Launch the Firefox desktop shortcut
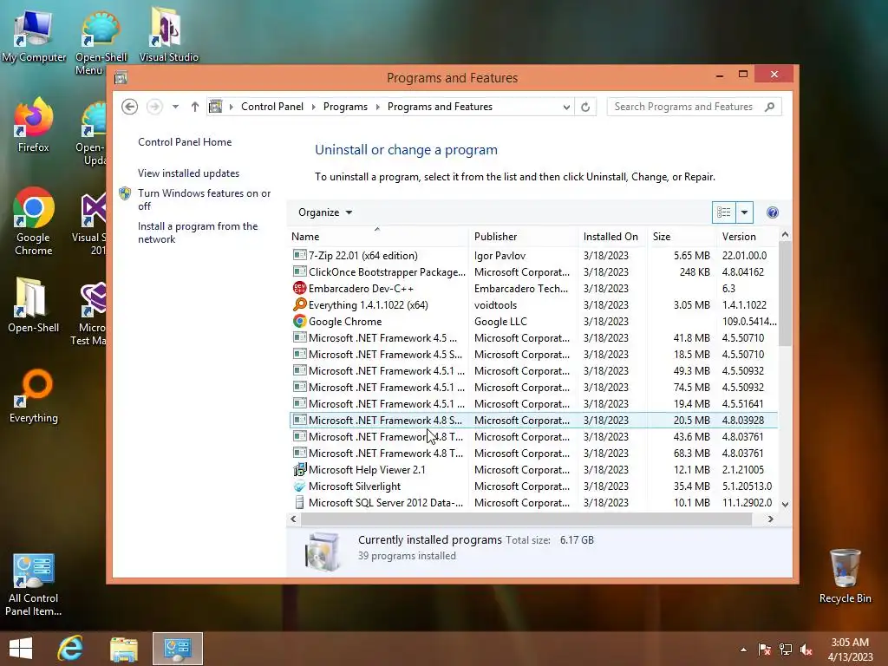This screenshot has width=888, height=666. click(x=34, y=126)
